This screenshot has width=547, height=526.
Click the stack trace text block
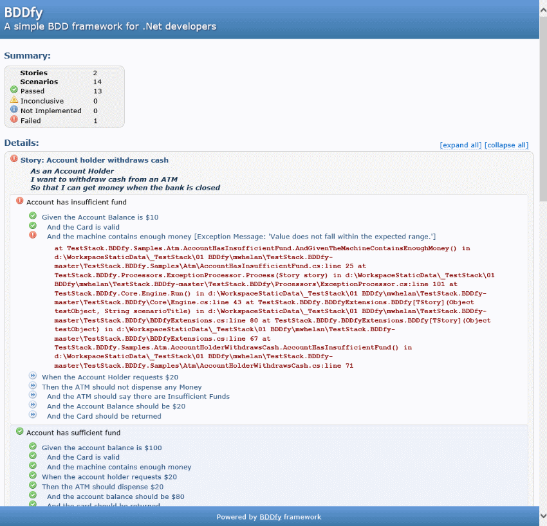tap(274, 307)
